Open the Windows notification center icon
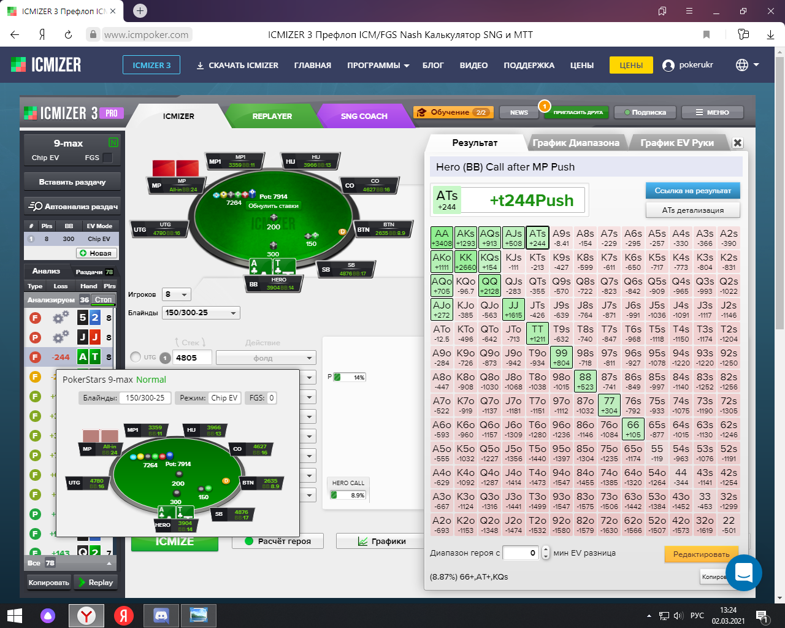Image resolution: width=785 pixels, height=628 pixels. tap(762, 616)
